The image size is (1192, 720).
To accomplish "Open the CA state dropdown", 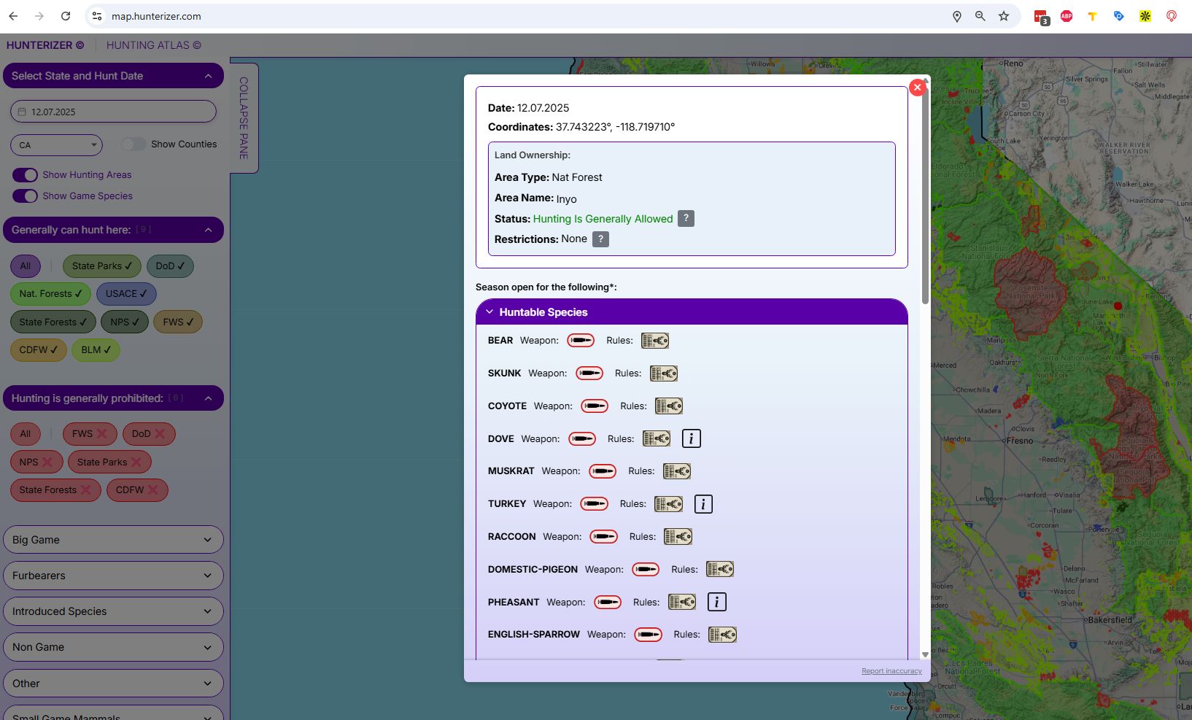I will pos(56,145).
